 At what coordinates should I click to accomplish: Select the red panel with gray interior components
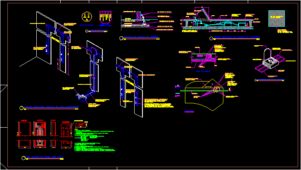point(40,134)
